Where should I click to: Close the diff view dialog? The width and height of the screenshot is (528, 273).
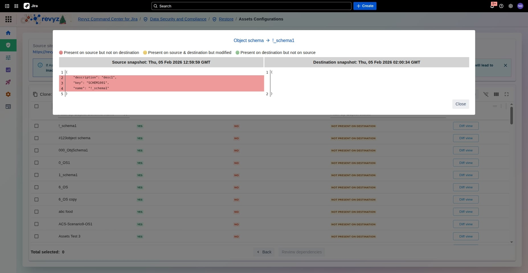460,104
